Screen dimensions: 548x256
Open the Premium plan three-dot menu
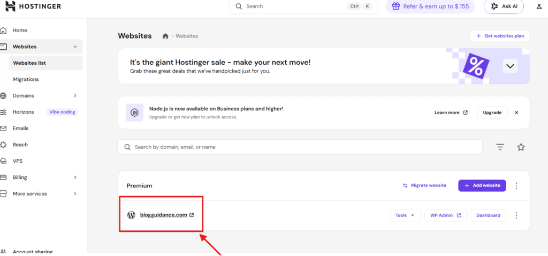click(516, 186)
